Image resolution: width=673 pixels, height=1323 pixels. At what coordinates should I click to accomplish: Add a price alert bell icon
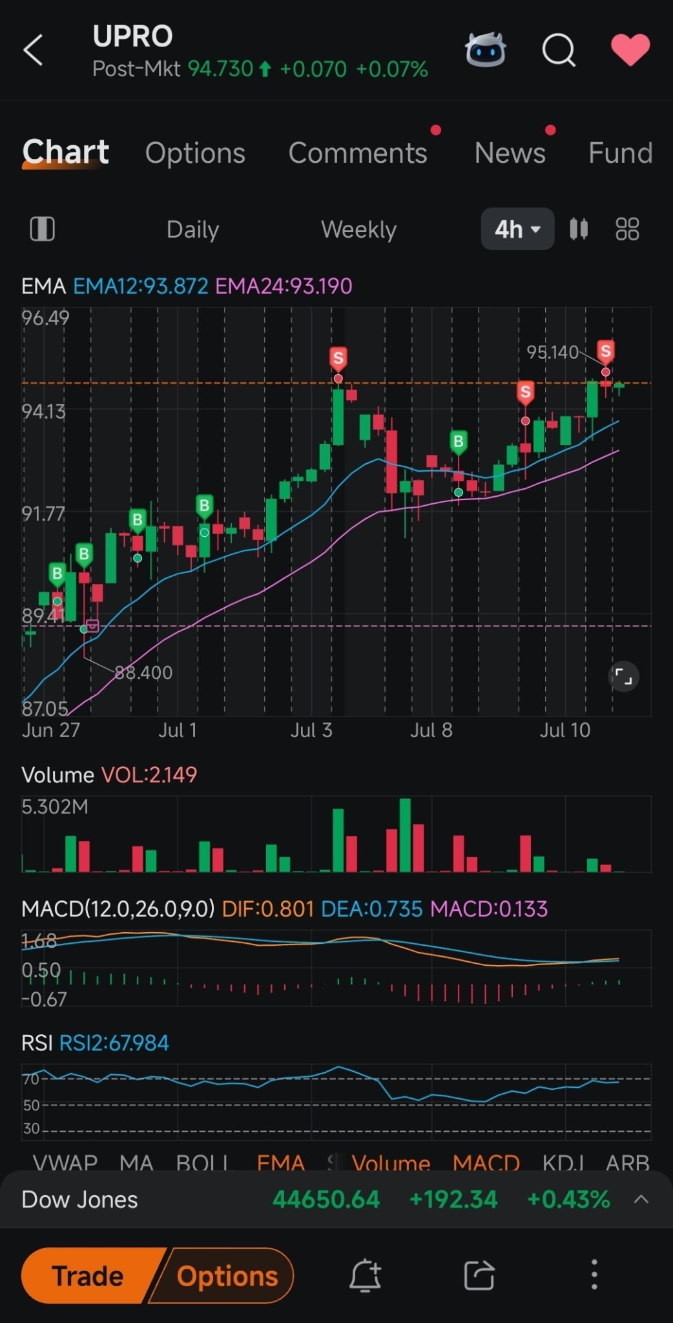365,1275
